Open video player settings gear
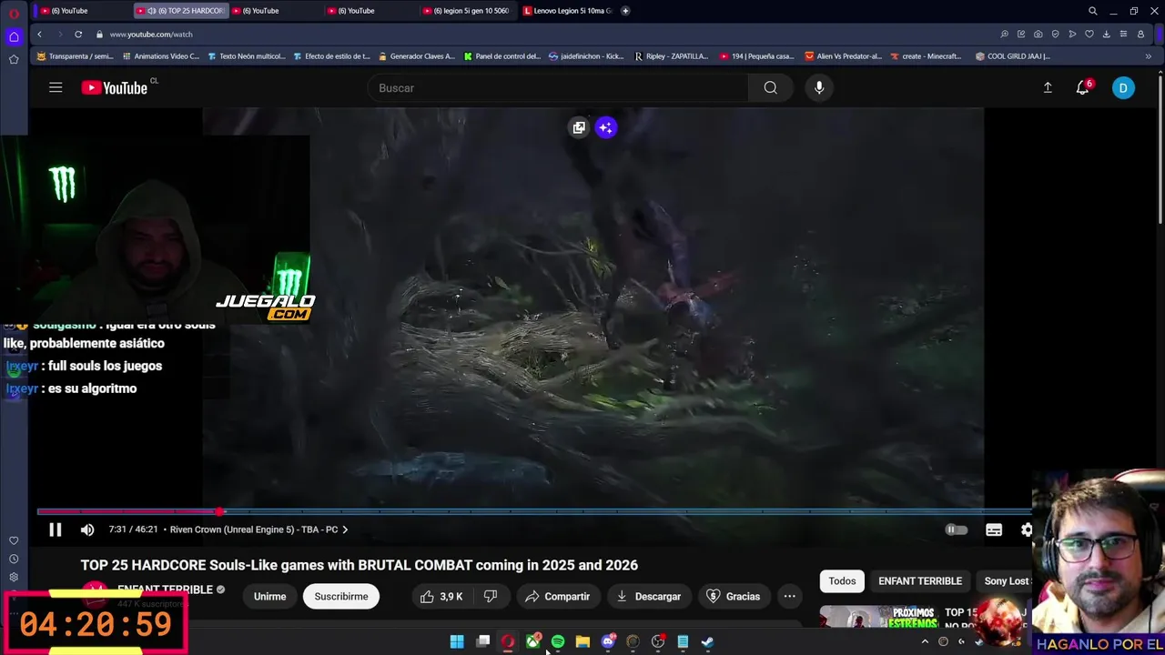 tap(1027, 529)
